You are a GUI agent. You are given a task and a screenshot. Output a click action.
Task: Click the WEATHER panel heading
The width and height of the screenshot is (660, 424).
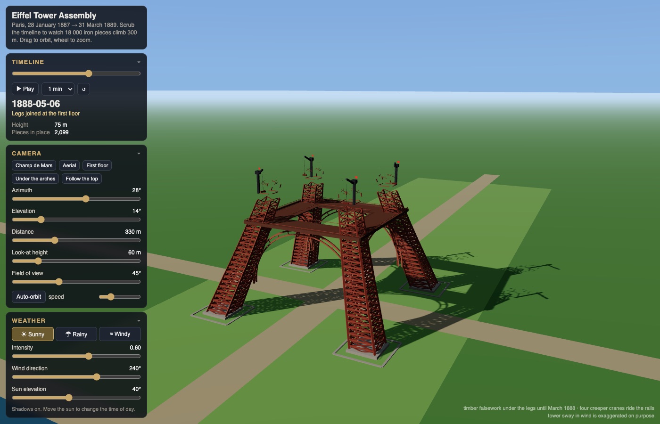pyautogui.click(x=29, y=321)
